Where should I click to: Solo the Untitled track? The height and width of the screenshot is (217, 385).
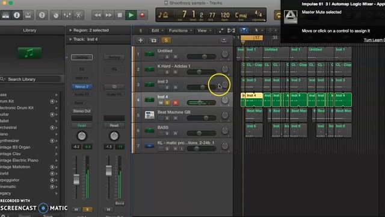pos(167,57)
